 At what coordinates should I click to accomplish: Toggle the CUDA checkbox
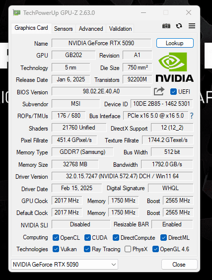(87, 238)
